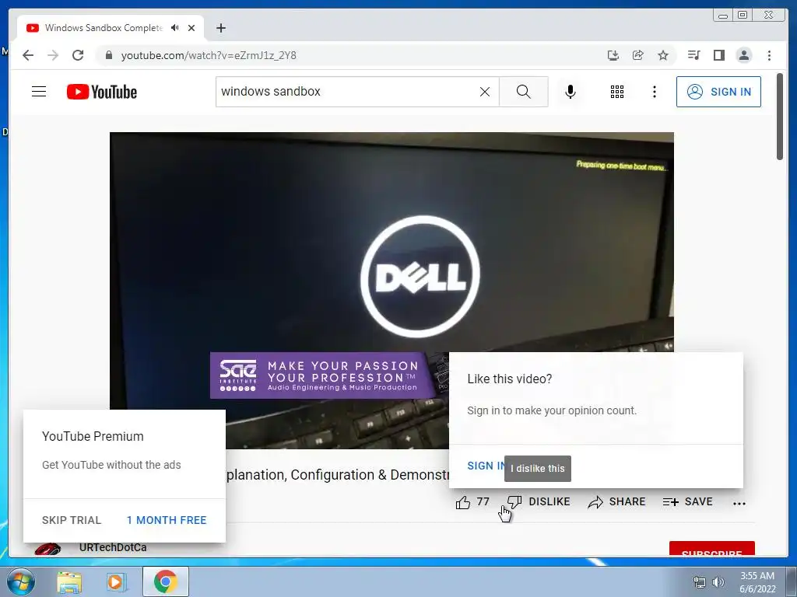Clear the search box with the X
Viewport: 797px width, 597px height.
point(485,92)
